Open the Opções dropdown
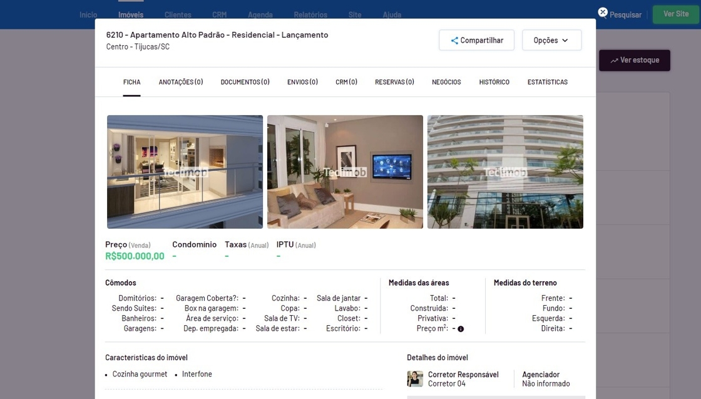This screenshot has height=399, width=701. (x=551, y=40)
